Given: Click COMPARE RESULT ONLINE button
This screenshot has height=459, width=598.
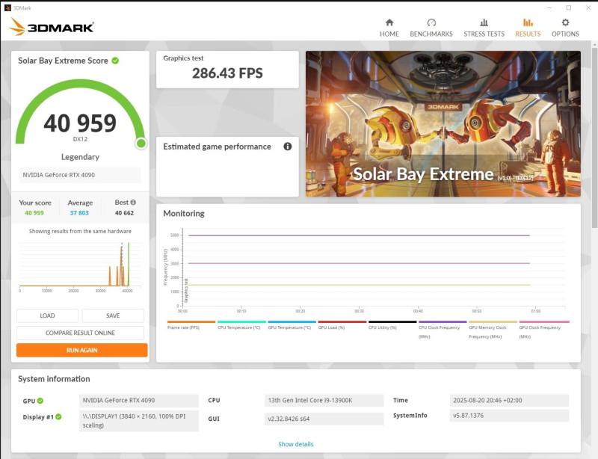Looking at the screenshot, I should 80,333.
